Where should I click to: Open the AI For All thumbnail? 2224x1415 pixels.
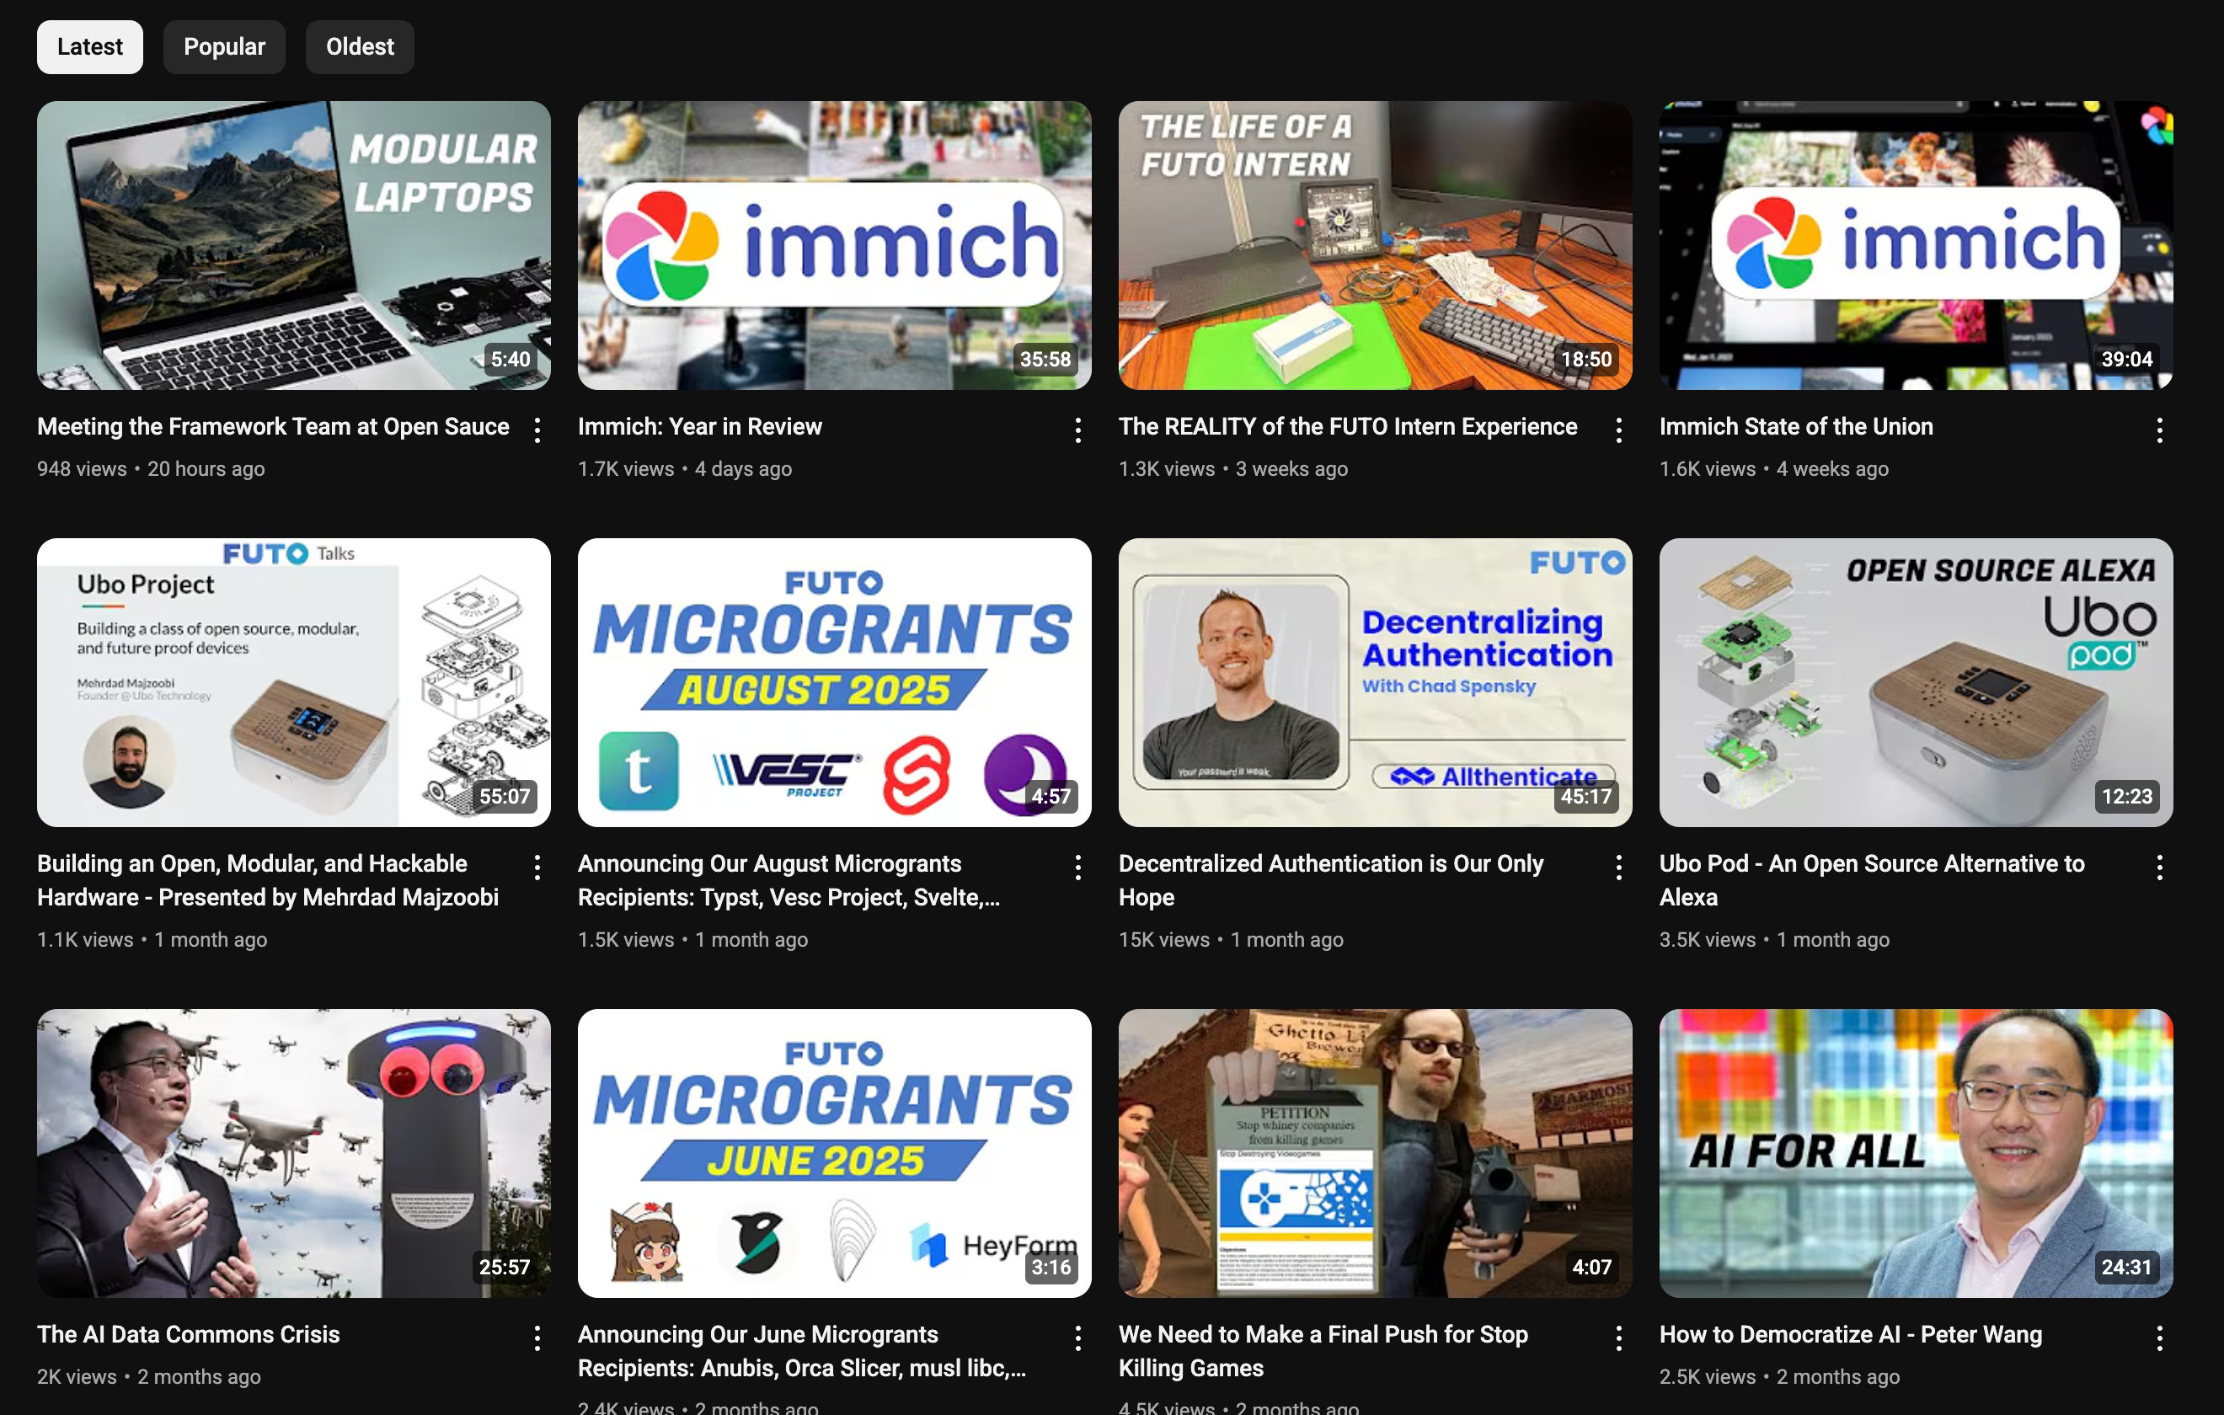1916,1151
